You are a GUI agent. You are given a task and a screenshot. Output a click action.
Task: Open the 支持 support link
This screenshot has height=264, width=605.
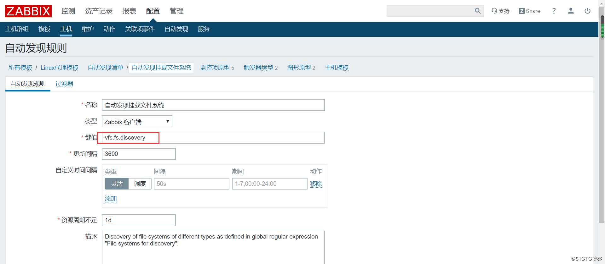pos(500,11)
